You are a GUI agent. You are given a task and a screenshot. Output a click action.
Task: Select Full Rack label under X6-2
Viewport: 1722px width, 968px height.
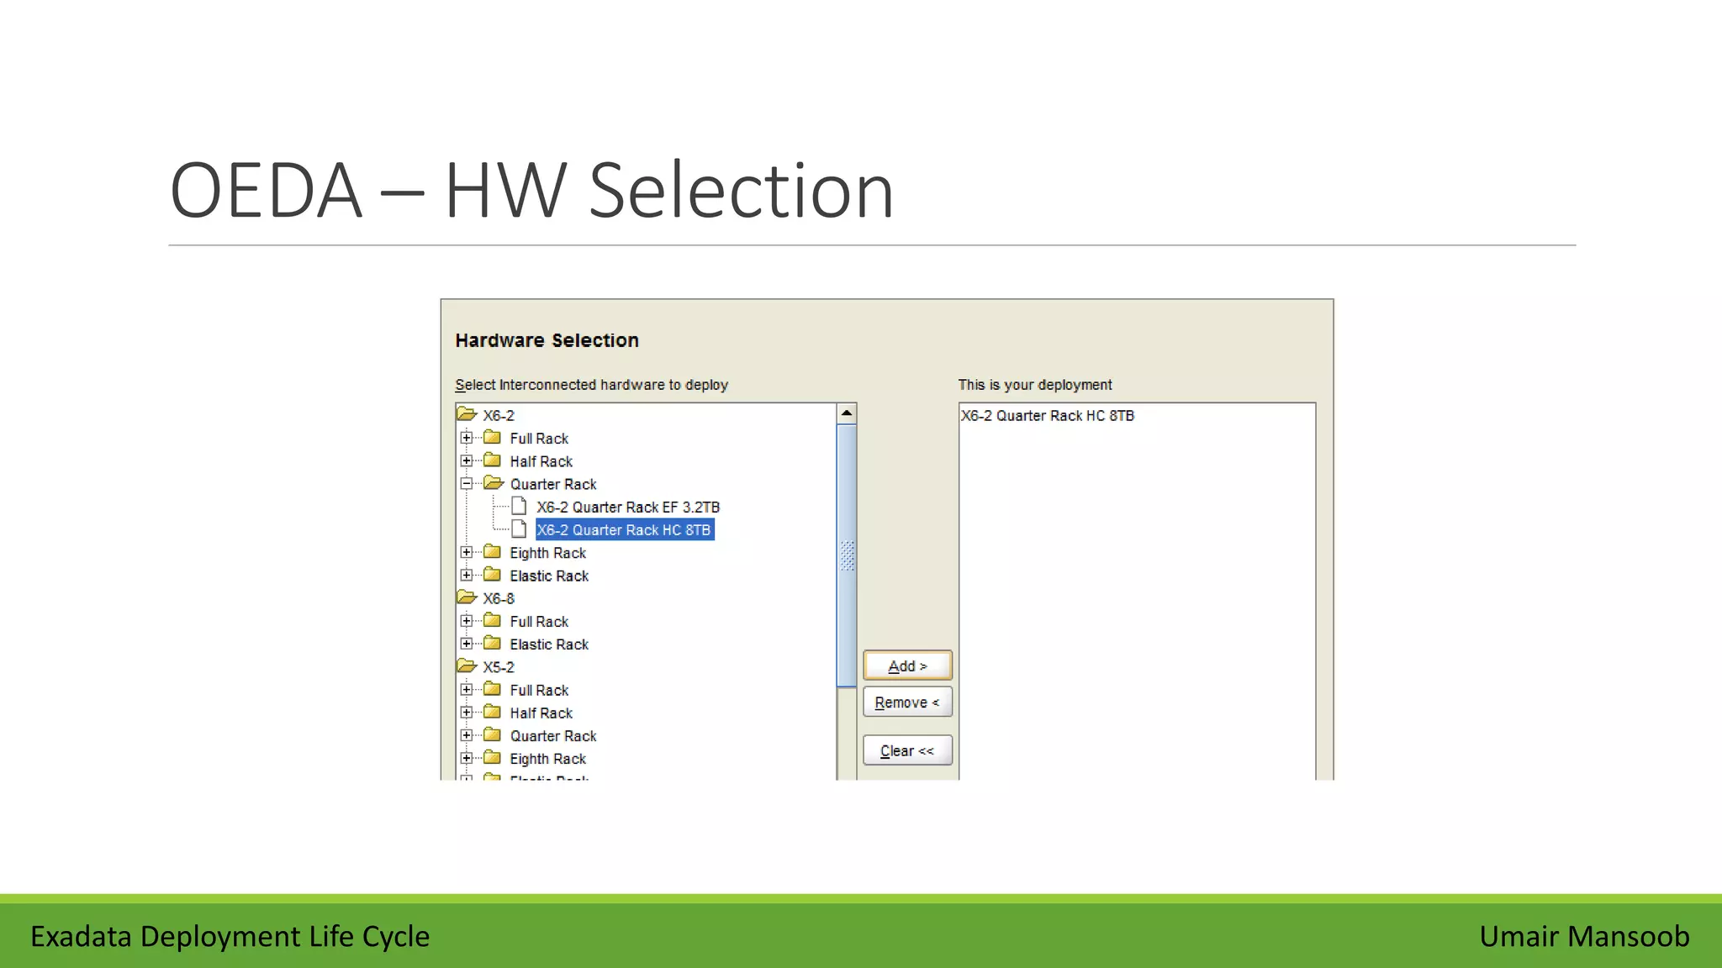coord(539,438)
